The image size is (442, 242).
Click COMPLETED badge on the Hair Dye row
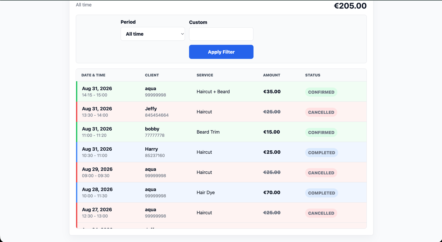322,193
